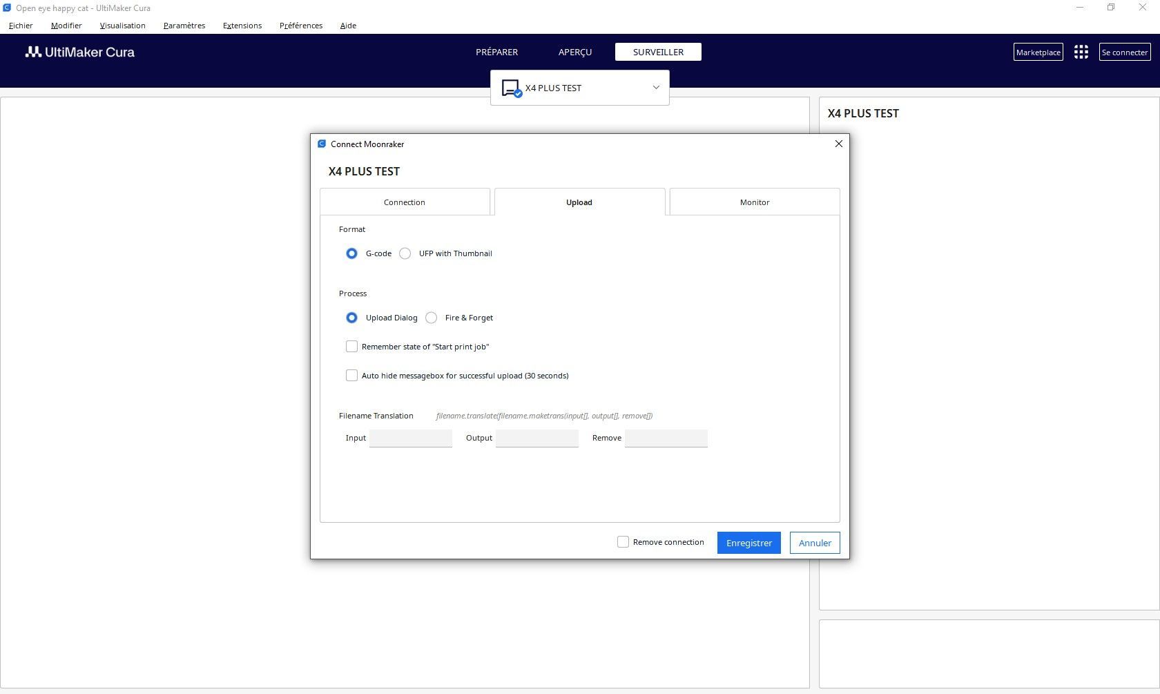Choose the Fire & Forget process option
The image size is (1160, 694).
click(432, 318)
